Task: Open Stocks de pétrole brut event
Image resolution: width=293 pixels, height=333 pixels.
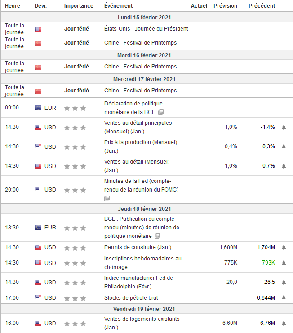Action: pos(131,298)
